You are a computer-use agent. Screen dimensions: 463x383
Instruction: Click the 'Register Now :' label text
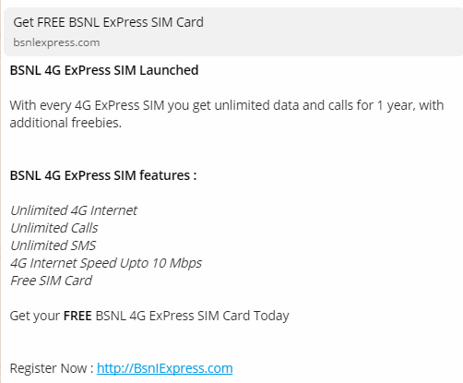pos(52,368)
